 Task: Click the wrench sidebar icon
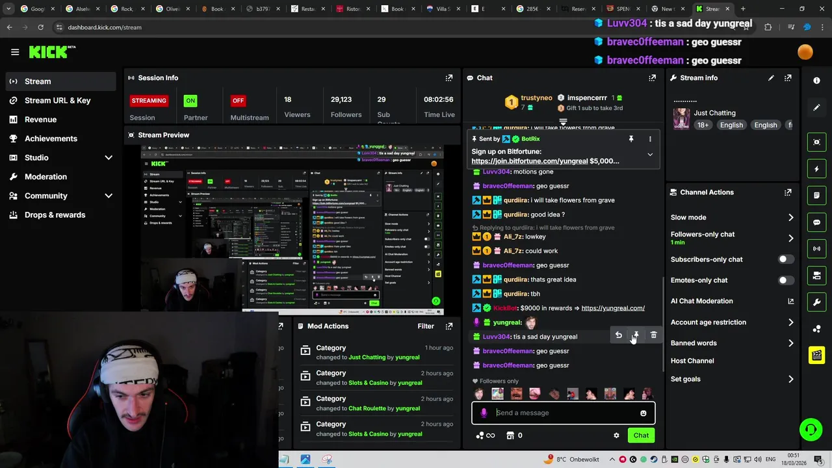coord(817,302)
